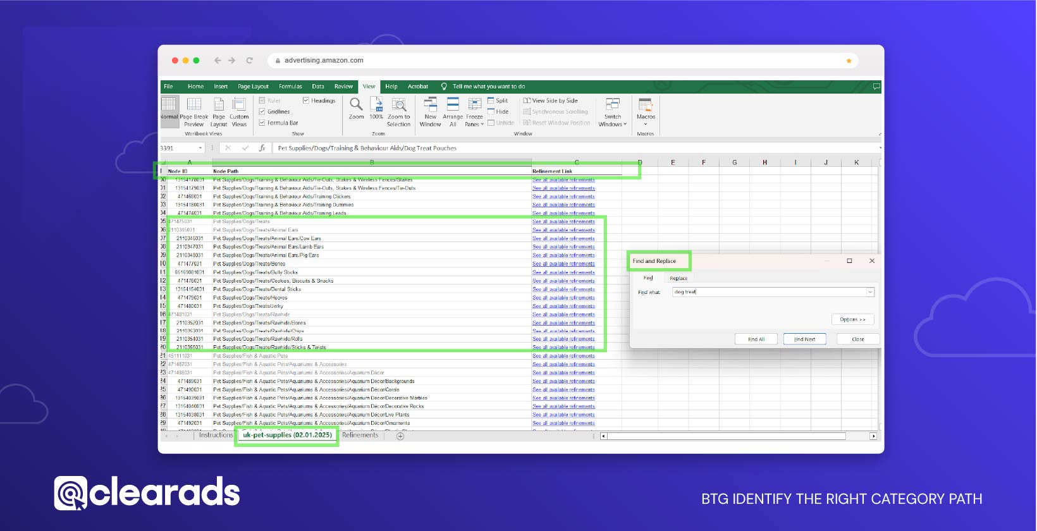The width and height of the screenshot is (1037, 531).
Task: Add a new sheet plus icon
Action: [x=400, y=436]
